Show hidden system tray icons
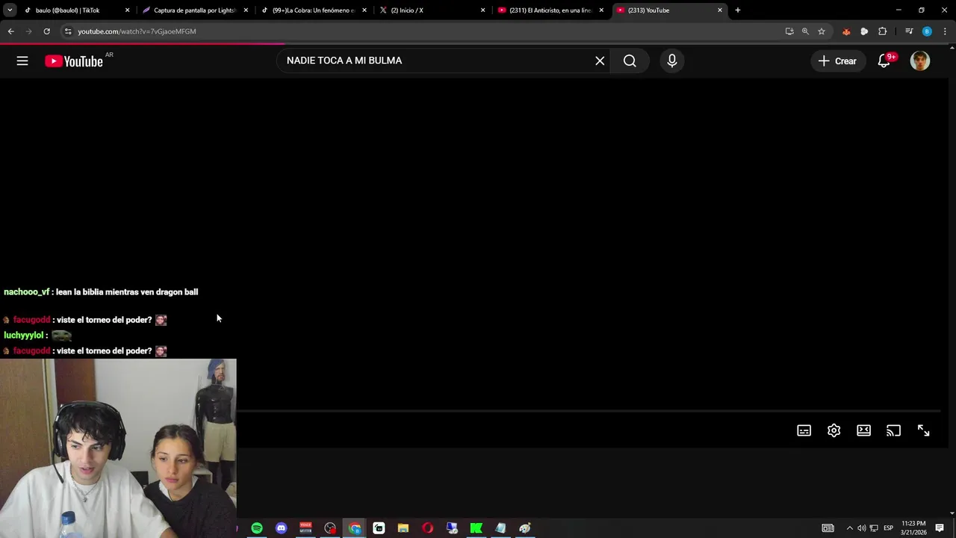The image size is (956, 538). (849, 528)
